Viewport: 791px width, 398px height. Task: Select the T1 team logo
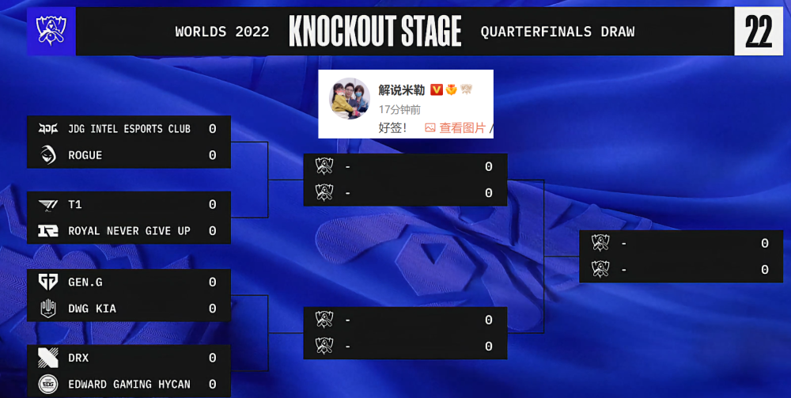(x=48, y=205)
